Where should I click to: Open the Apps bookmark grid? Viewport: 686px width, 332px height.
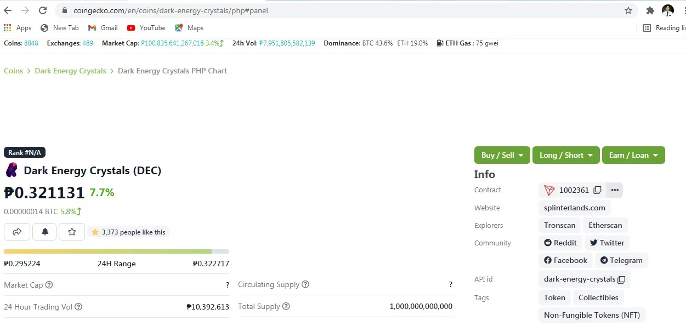coord(18,28)
